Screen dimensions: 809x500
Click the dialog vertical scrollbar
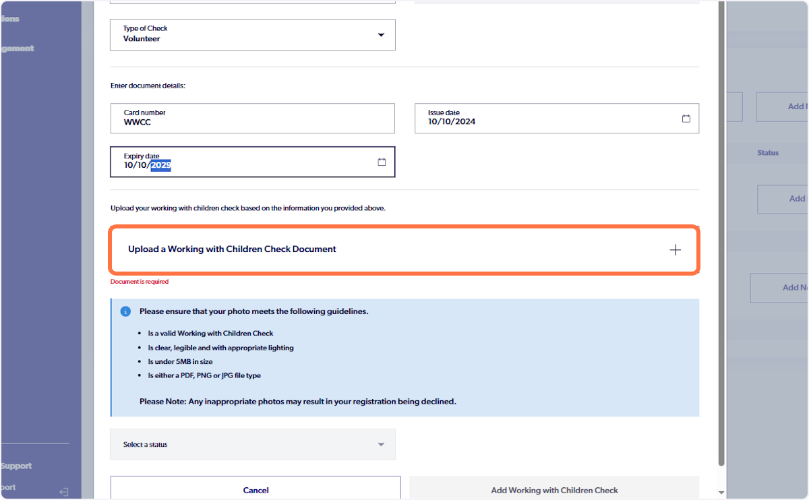(x=721, y=233)
